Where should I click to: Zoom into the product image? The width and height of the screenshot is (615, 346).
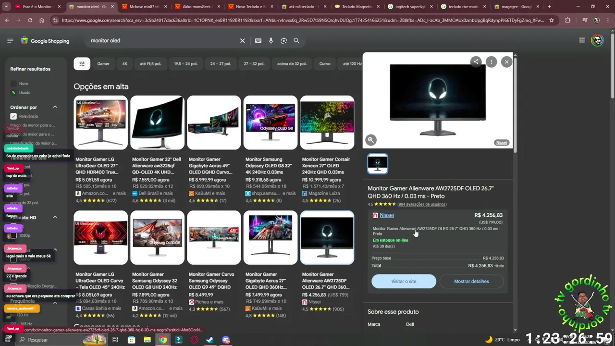(371, 140)
